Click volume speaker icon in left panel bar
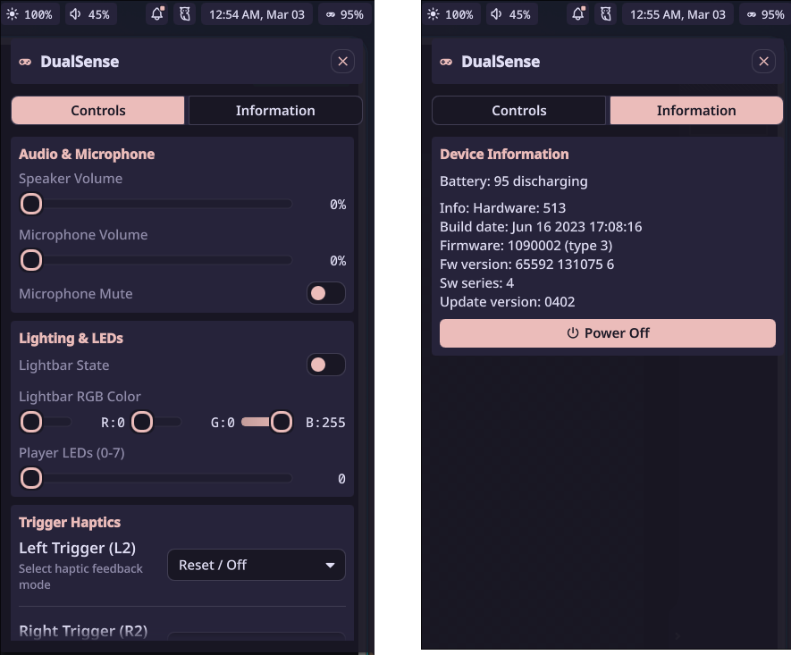This screenshot has height=655, width=791. (75, 14)
